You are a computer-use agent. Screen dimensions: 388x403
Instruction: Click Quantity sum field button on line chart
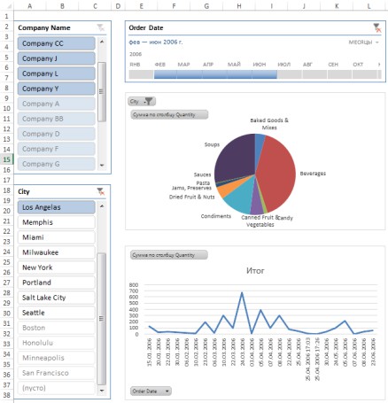[x=169, y=255]
